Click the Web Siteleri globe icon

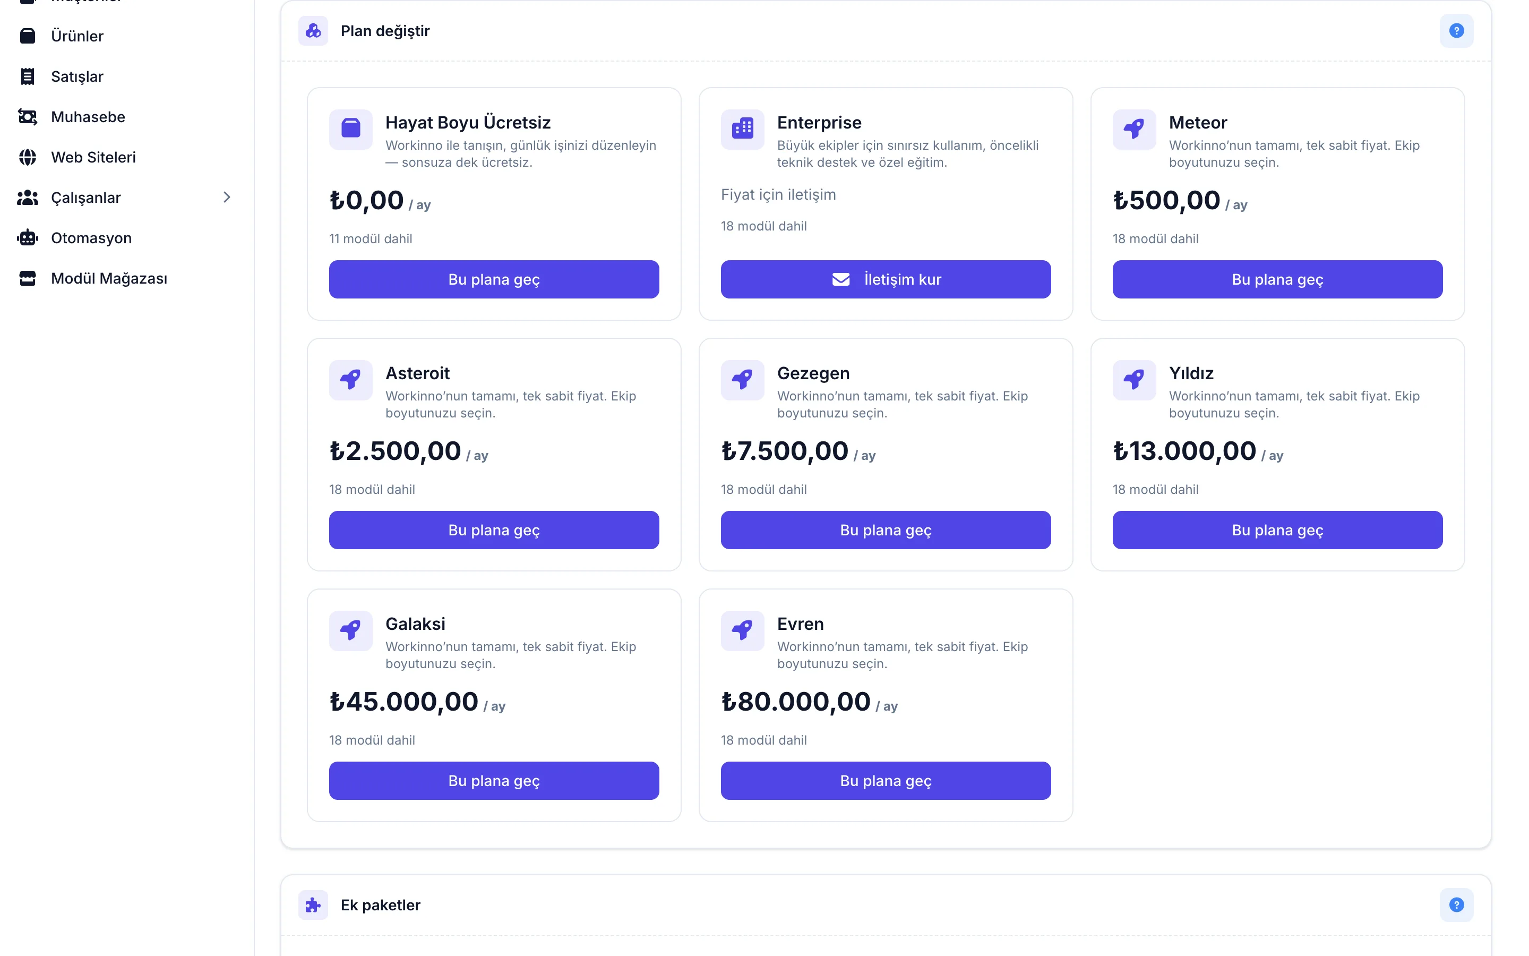pos(27,157)
